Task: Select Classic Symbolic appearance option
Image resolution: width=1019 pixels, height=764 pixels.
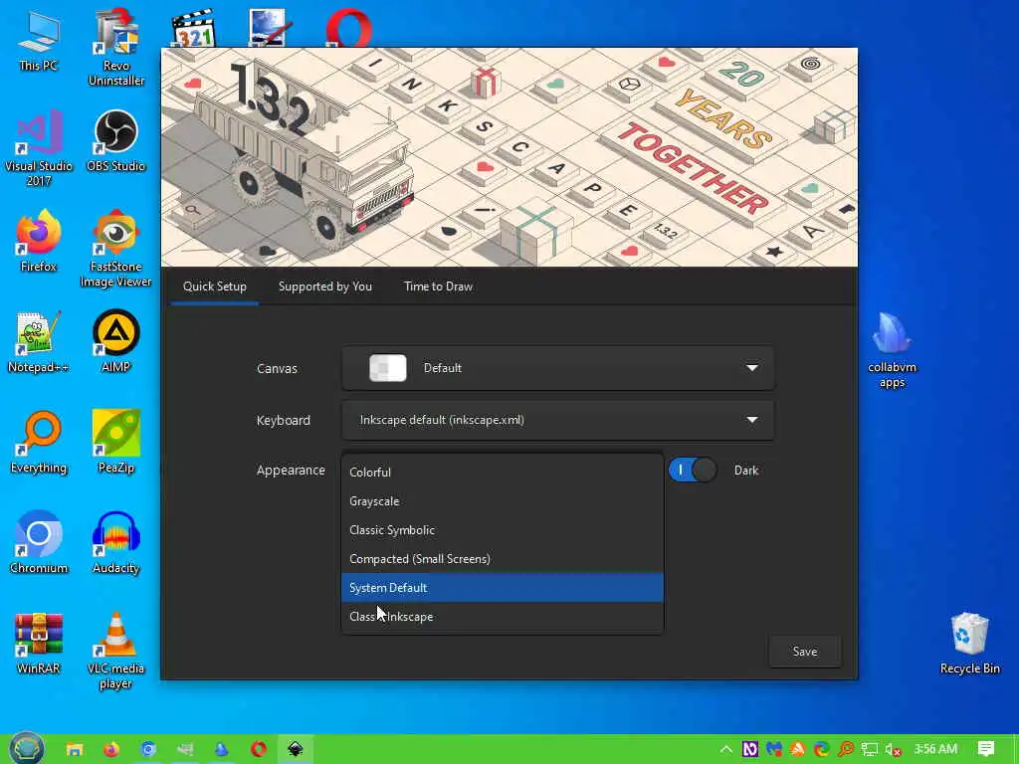Action: click(x=503, y=529)
